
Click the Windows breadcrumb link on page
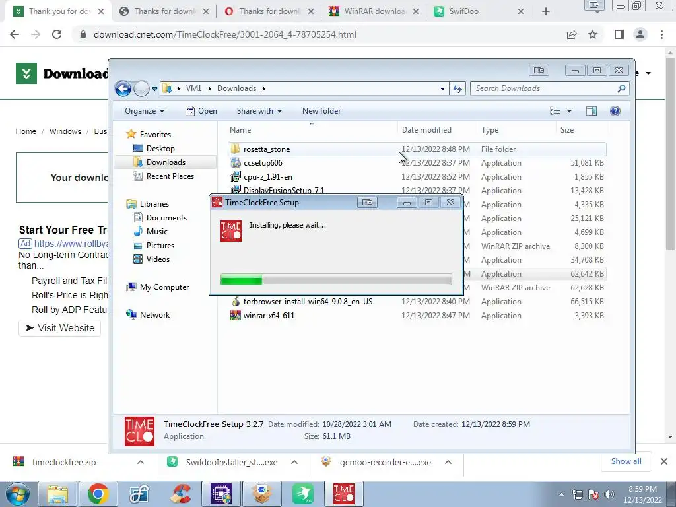[65, 131]
